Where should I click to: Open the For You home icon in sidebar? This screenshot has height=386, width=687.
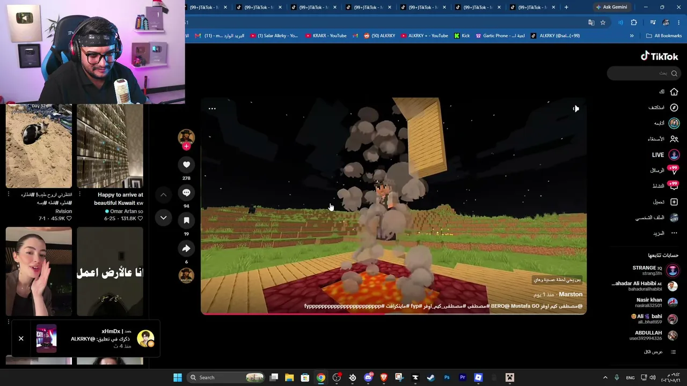click(674, 92)
